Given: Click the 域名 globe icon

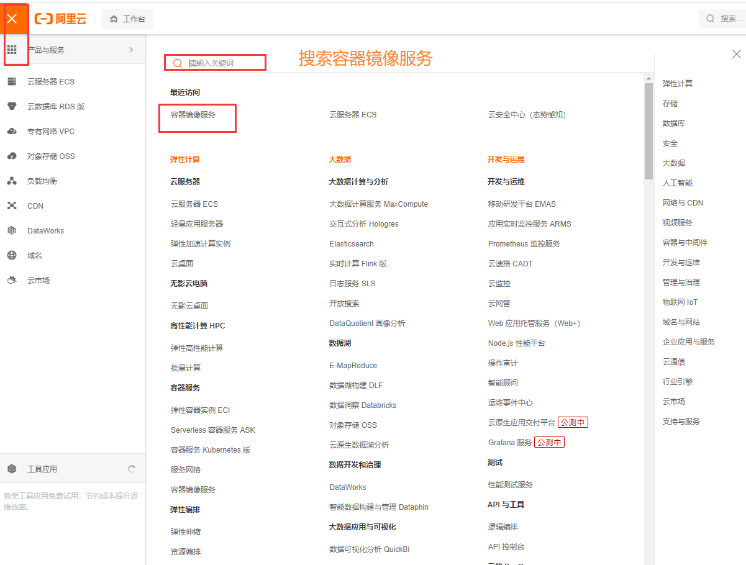Looking at the screenshot, I should (x=12, y=255).
